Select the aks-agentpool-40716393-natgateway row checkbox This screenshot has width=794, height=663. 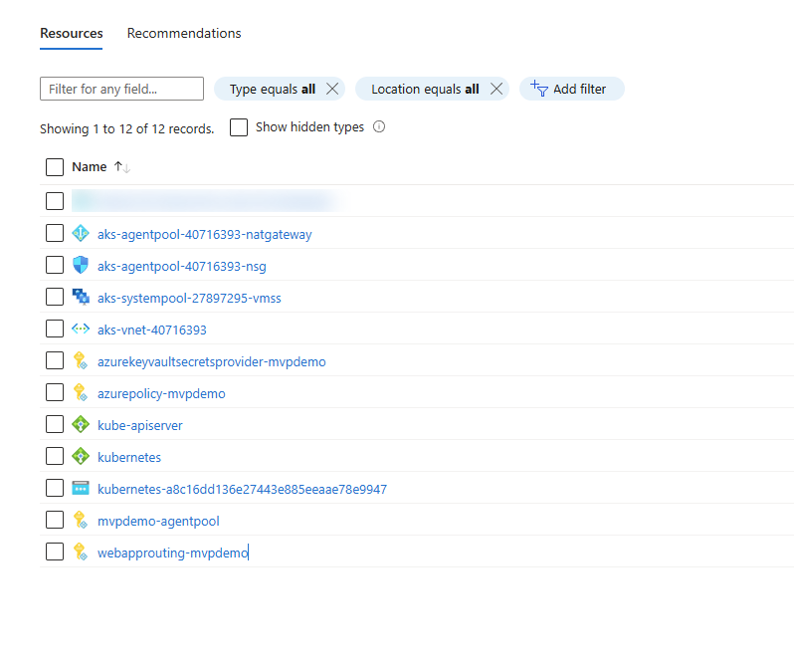[x=55, y=234]
